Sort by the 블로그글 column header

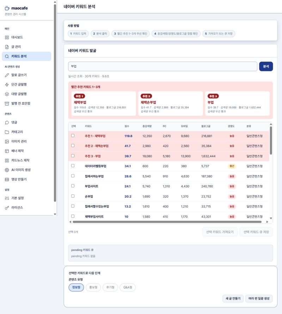pos(206,126)
